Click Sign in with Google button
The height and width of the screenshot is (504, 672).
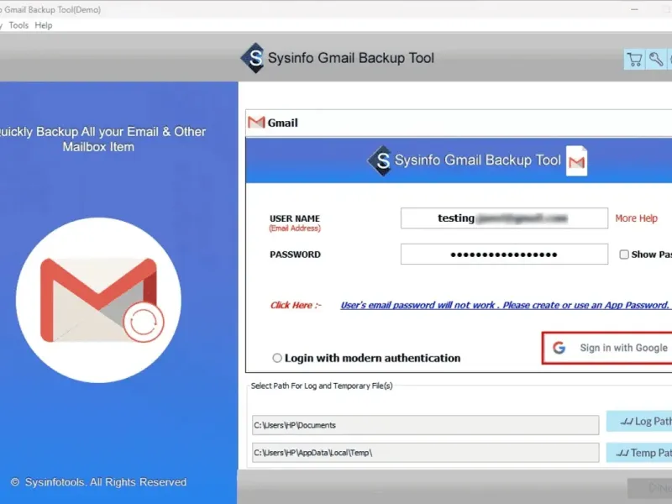(606, 348)
